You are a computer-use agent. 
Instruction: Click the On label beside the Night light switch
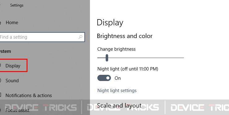[x=117, y=78]
